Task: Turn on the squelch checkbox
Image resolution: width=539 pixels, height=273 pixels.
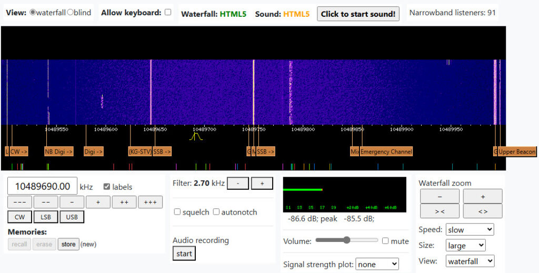Action: pos(177,212)
